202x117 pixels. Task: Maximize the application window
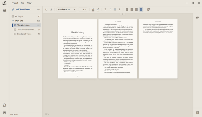193,3
